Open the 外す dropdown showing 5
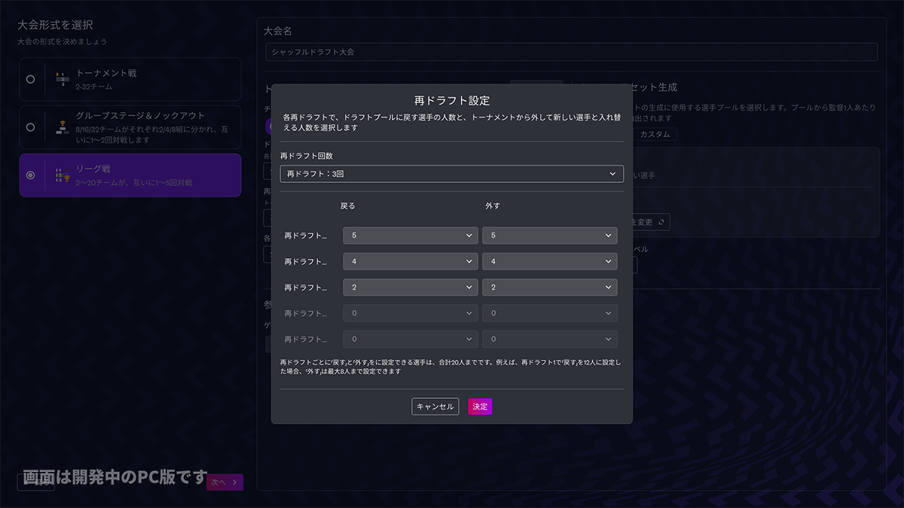Screen dimensions: 904x508 (550, 236)
